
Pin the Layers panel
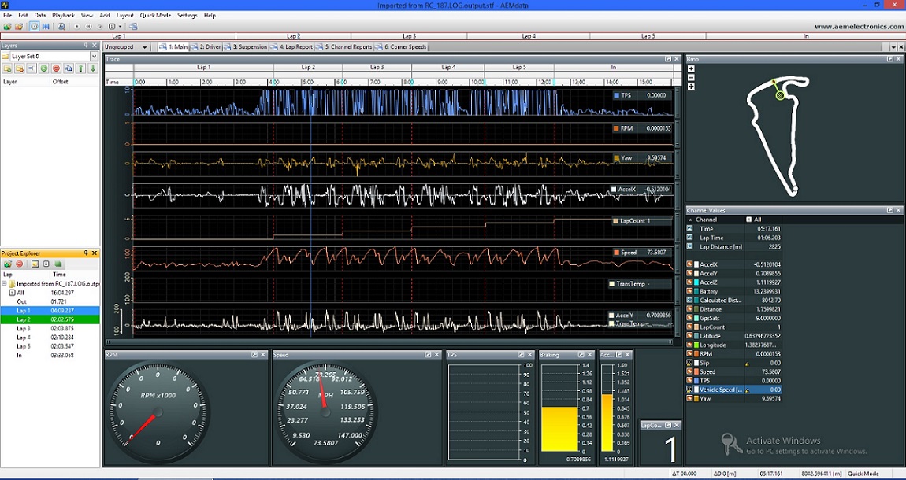(x=86, y=45)
